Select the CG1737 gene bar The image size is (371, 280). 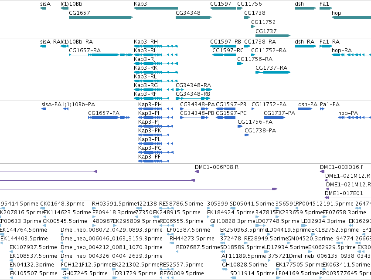point(273,36)
